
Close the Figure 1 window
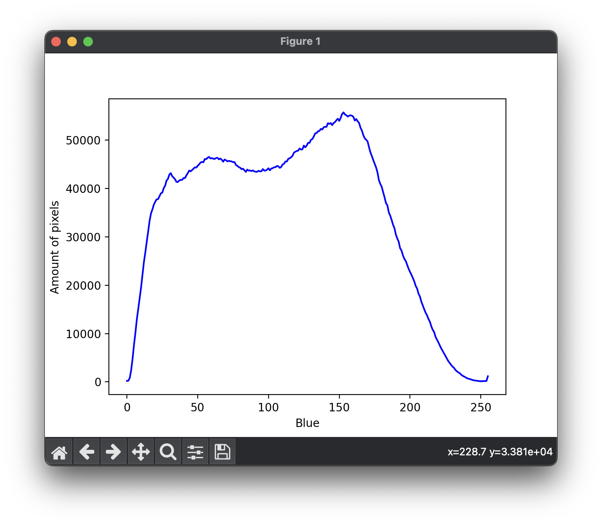pyautogui.click(x=56, y=42)
